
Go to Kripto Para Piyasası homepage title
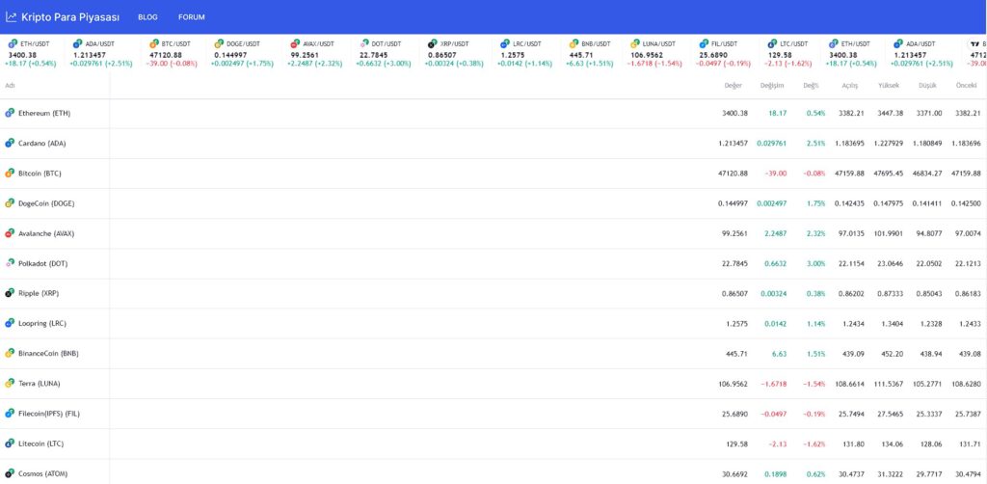[68, 17]
